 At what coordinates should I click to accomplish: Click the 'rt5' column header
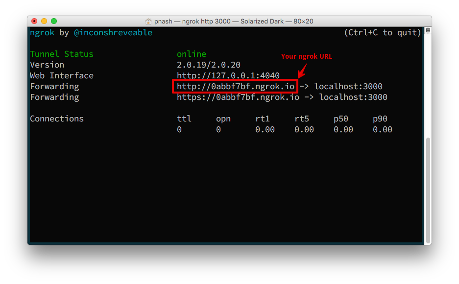click(302, 119)
